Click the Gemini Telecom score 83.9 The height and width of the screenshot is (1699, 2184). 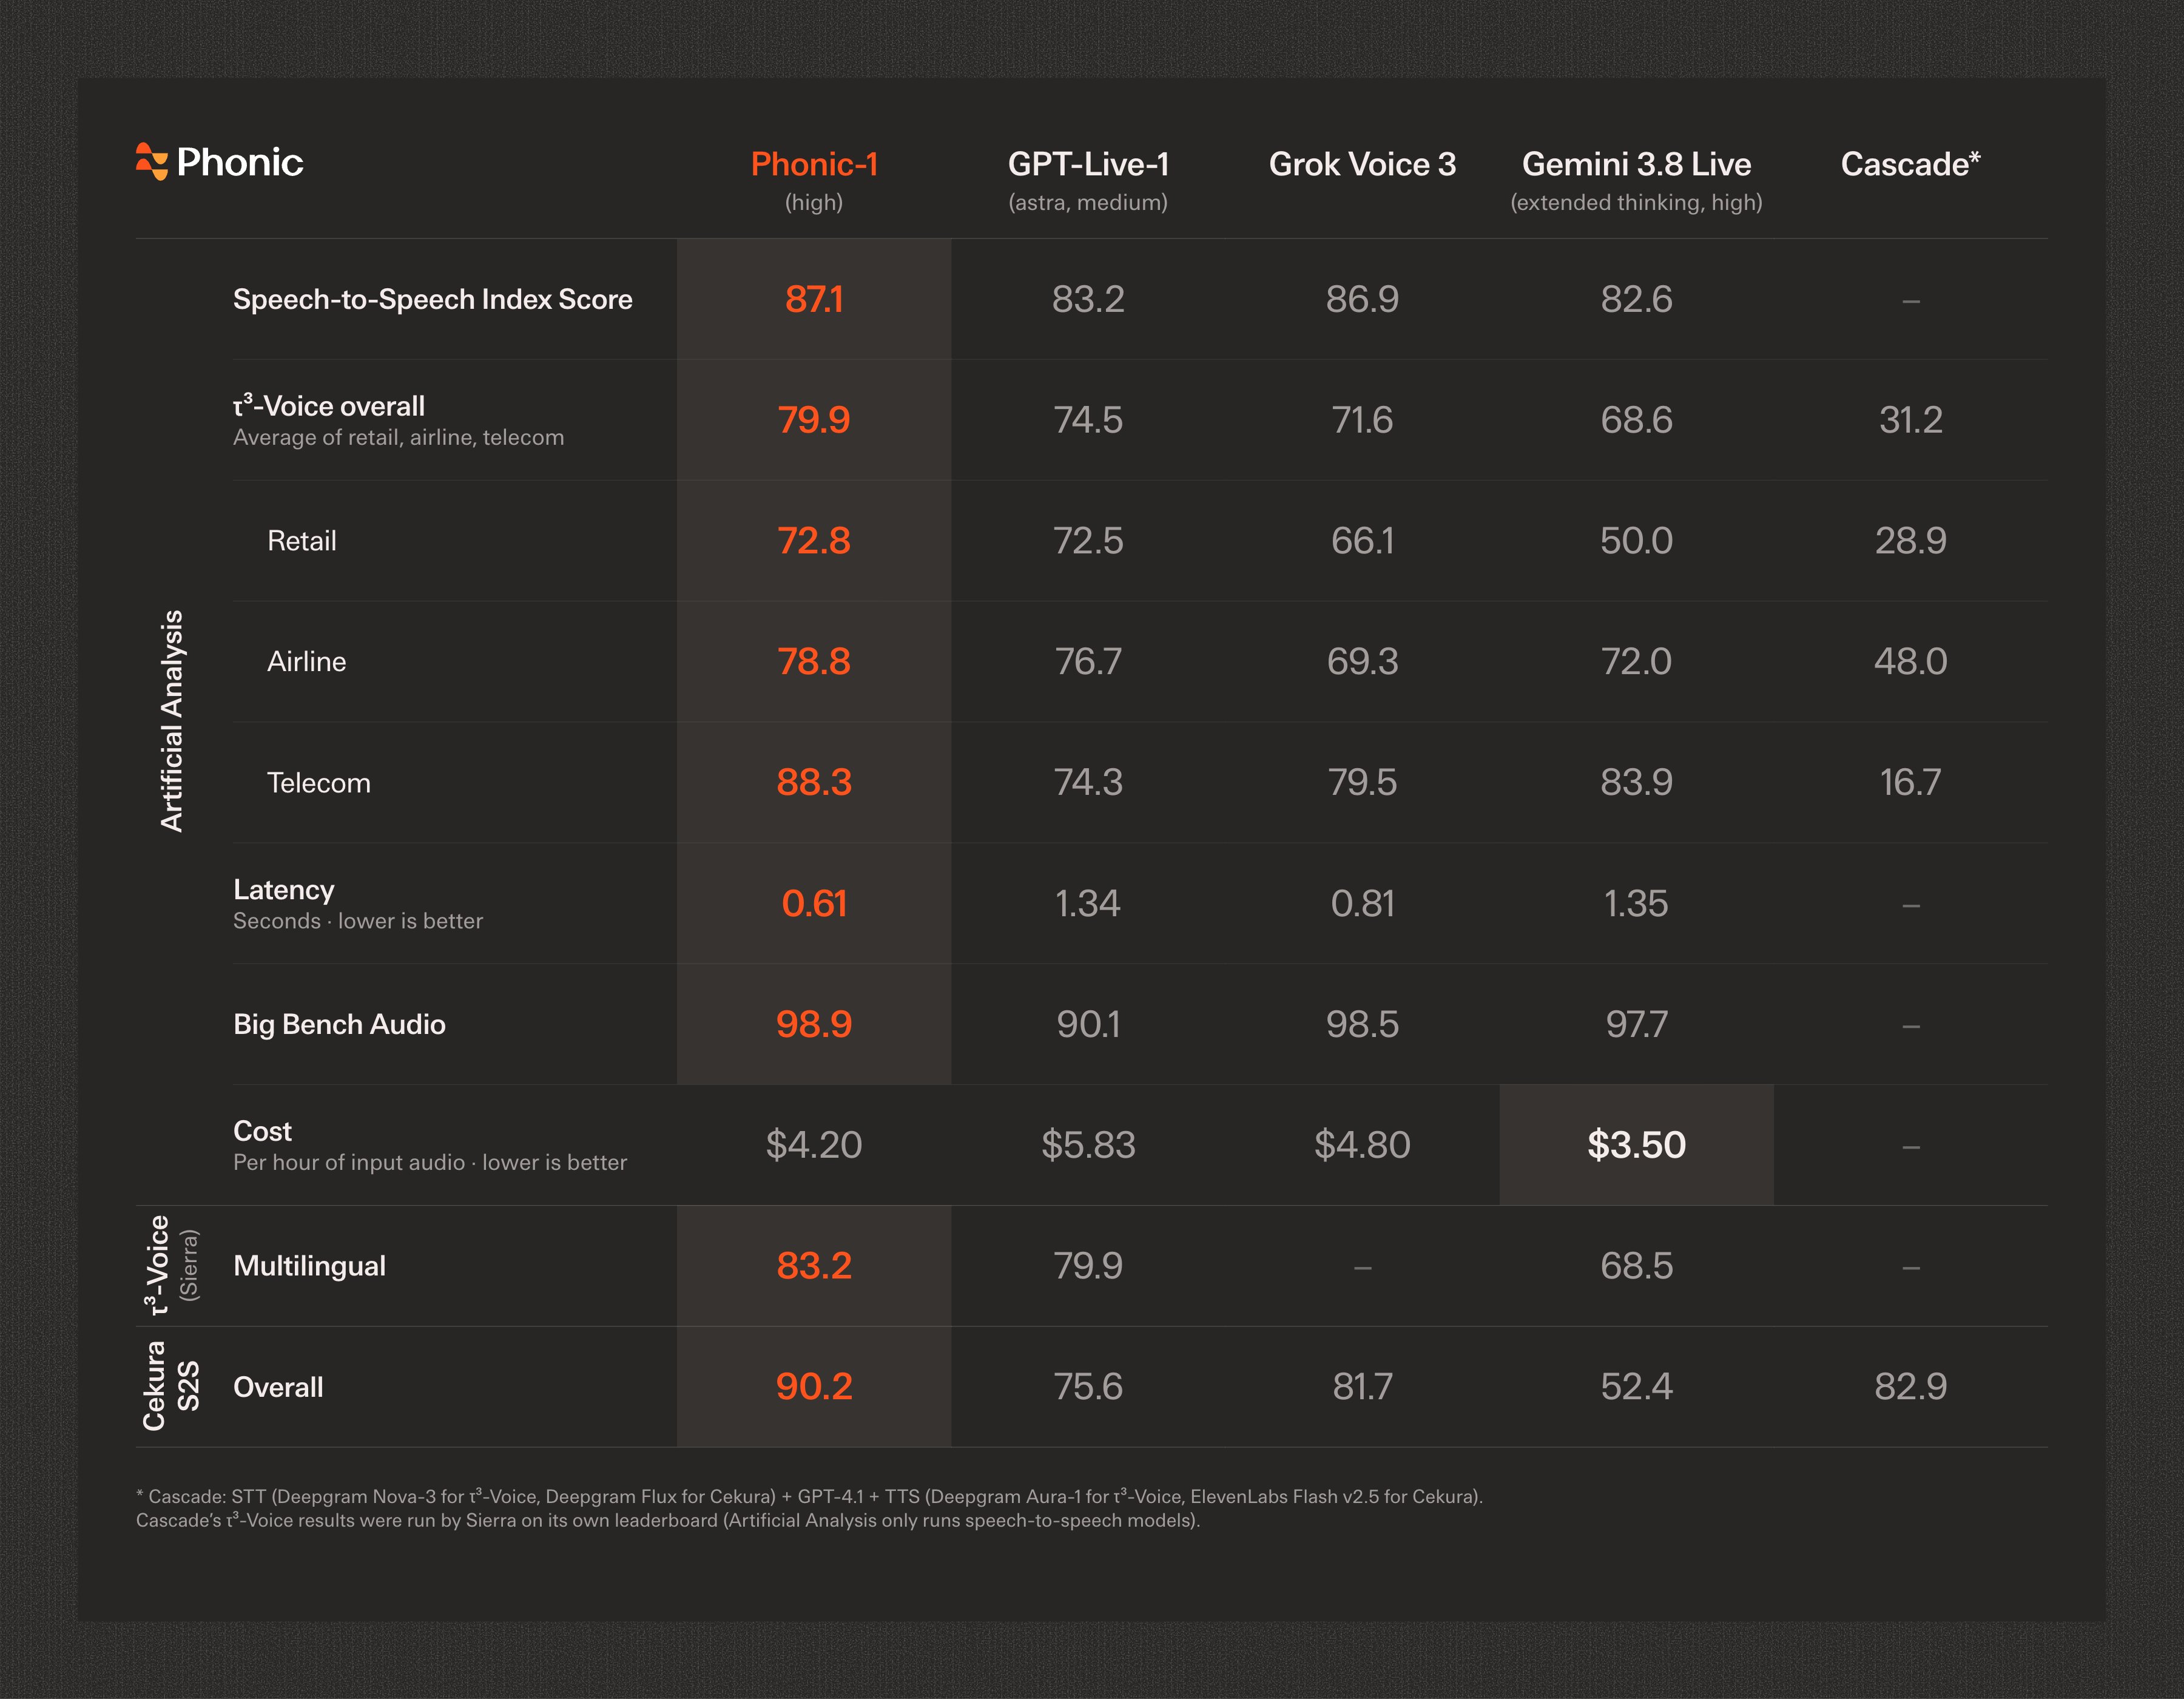coord(1636,782)
